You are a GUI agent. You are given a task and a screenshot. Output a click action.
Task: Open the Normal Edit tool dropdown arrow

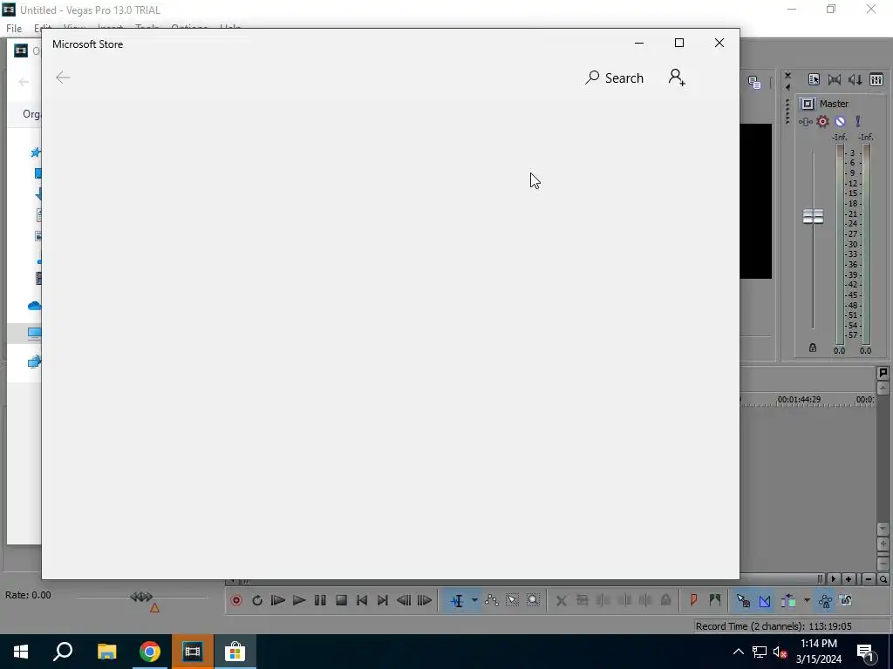click(474, 600)
